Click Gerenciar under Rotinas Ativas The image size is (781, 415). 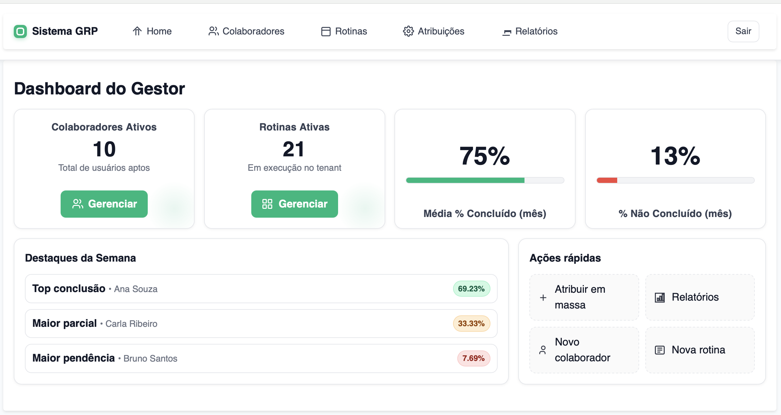(295, 204)
